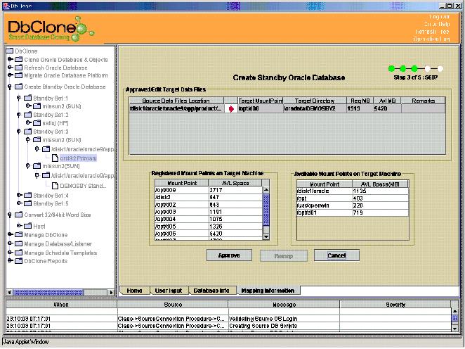Viewport: 465px width, 349px height.
Task: Click the DbClone Reports folder icon
Action: [19, 261]
